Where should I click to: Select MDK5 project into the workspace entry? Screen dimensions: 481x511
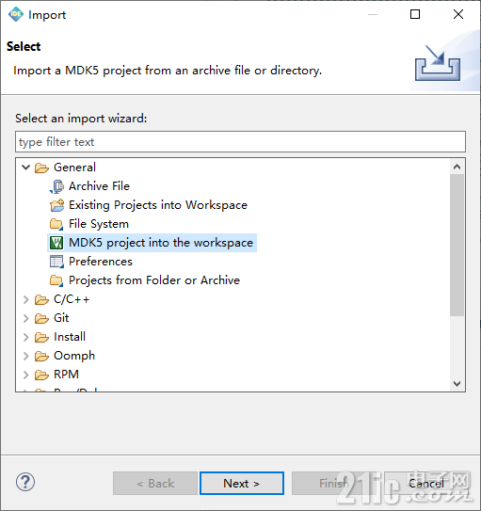152,243
